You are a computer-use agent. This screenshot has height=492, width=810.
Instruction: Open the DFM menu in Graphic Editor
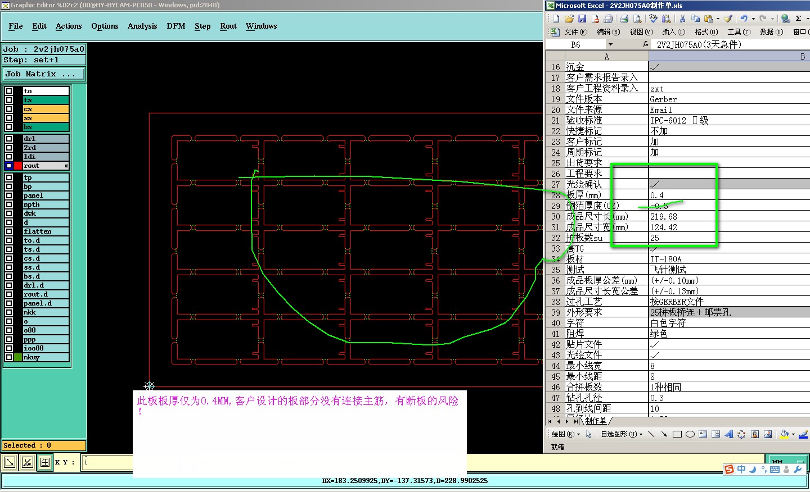coord(176,26)
